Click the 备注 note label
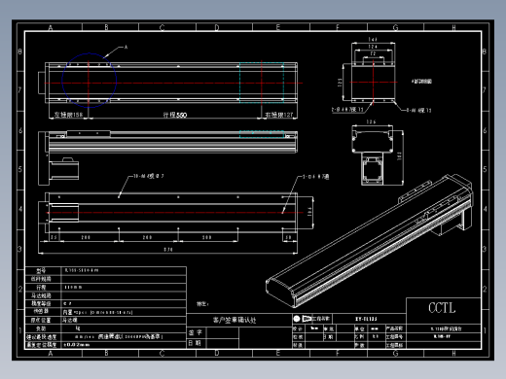 [202, 304]
